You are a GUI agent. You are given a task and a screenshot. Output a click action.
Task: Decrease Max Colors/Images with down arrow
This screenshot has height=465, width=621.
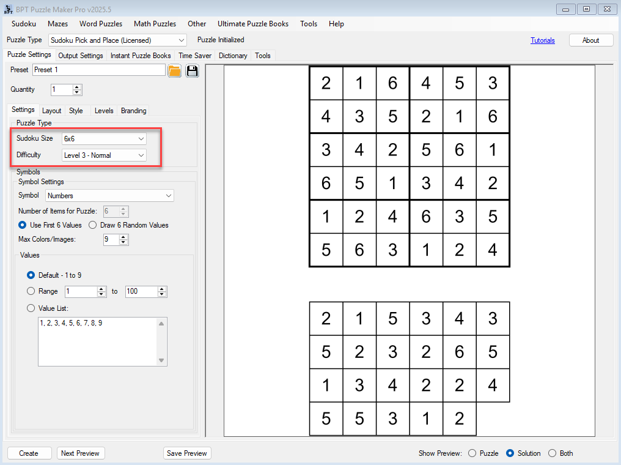123,242
